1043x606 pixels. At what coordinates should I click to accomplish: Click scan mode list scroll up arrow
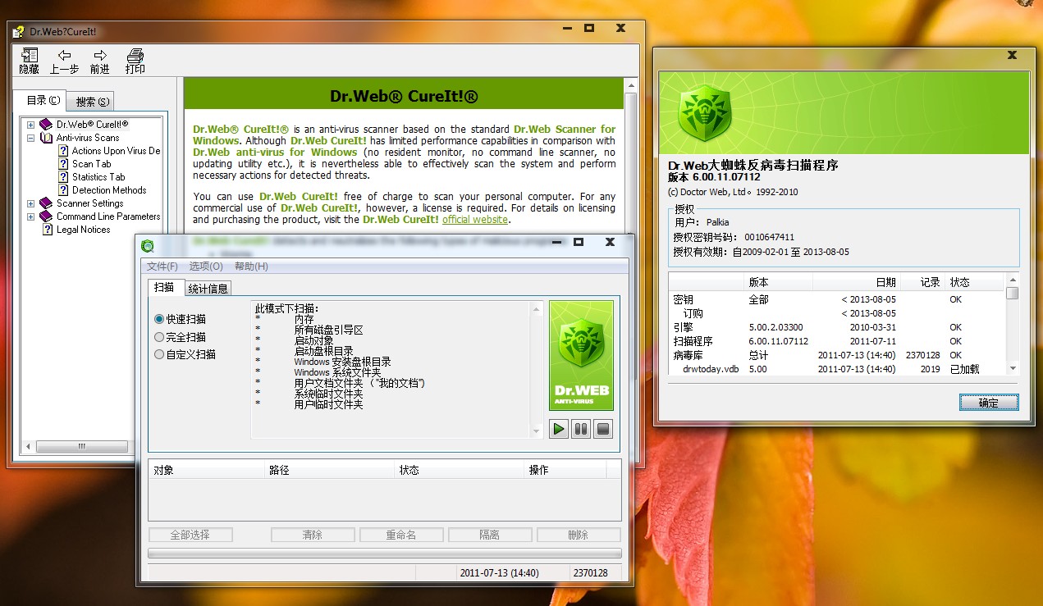click(x=538, y=309)
